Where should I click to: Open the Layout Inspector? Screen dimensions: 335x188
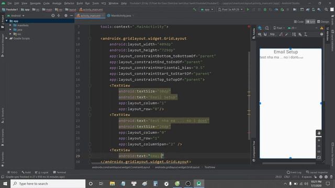pos(317,172)
